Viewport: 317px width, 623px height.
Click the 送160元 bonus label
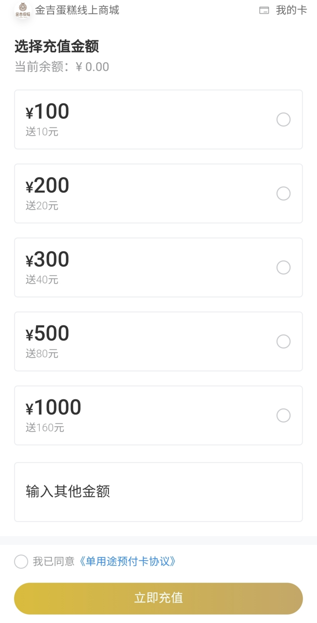(x=45, y=427)
